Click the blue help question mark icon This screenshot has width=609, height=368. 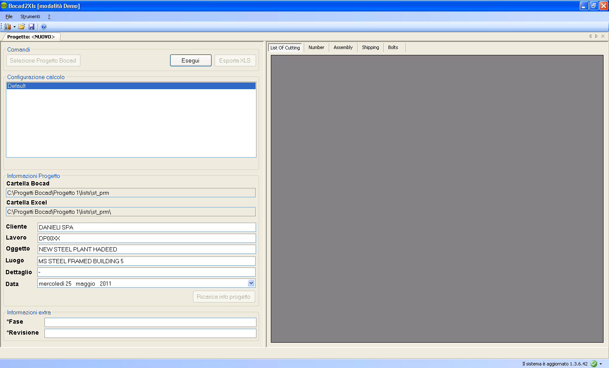click(44, 27)
